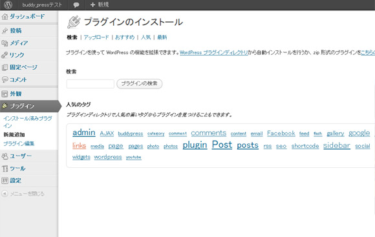375x237 pixels.
Task: Click the プラグインの検索 button
Action: tap(140, 84)
